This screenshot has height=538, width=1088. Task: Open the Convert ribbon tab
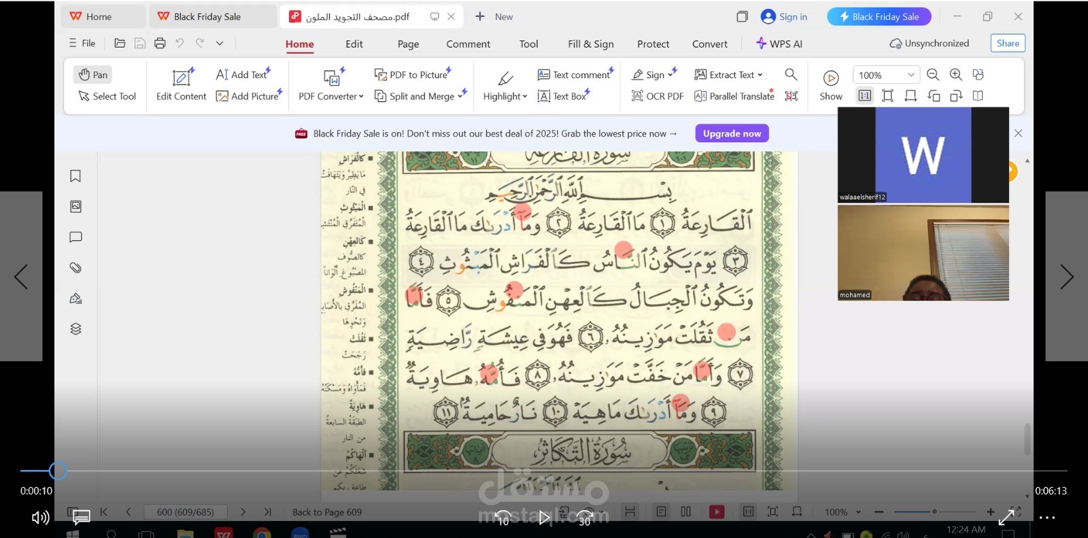click(709, 44)
